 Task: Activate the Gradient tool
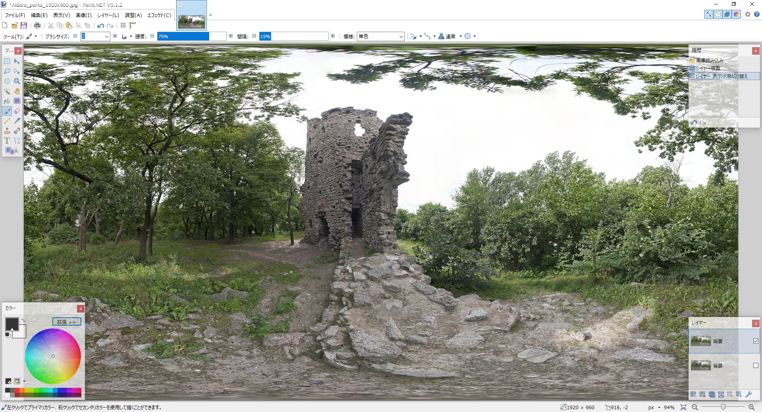point(17,101)
